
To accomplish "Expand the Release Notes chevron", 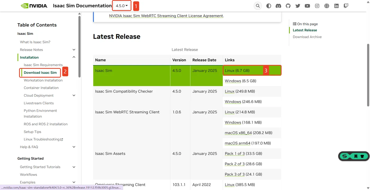I will click(x=74, y=50).
